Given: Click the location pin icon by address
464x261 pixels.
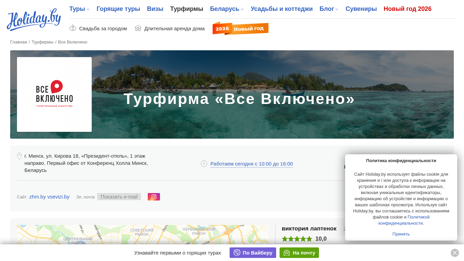Looking at the screenshot, I should (19, 156).
